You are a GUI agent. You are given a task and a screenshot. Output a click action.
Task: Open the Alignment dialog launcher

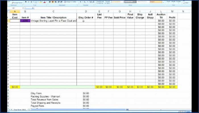coord(77,5)
